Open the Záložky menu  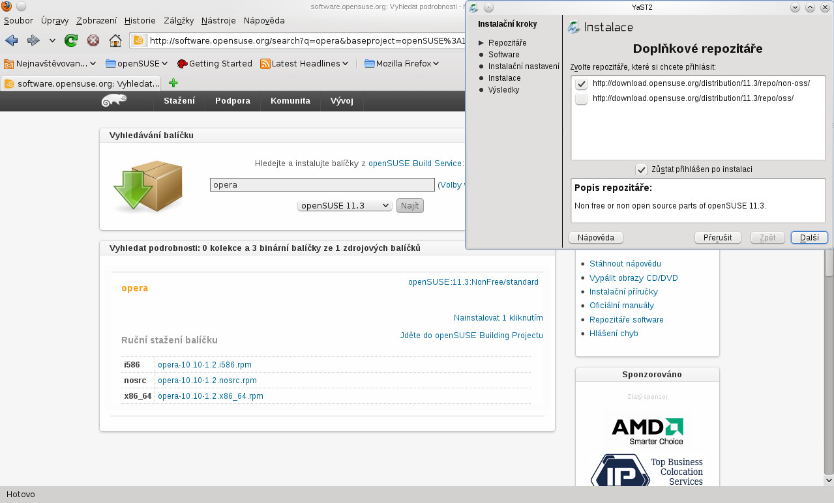click(x=179, y=20)
